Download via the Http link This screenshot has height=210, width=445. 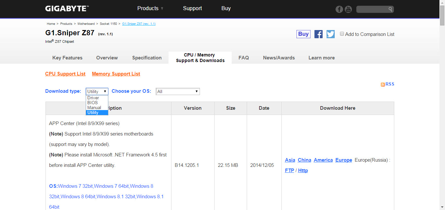303,170
